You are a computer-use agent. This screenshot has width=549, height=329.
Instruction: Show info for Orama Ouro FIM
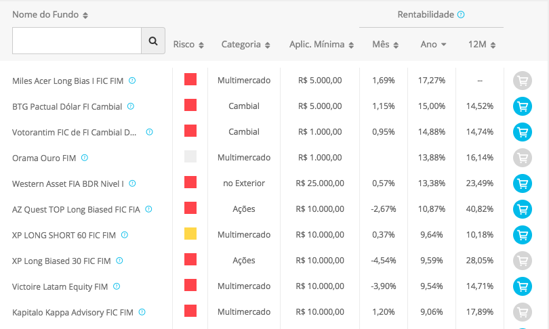(x=85, y=158)
